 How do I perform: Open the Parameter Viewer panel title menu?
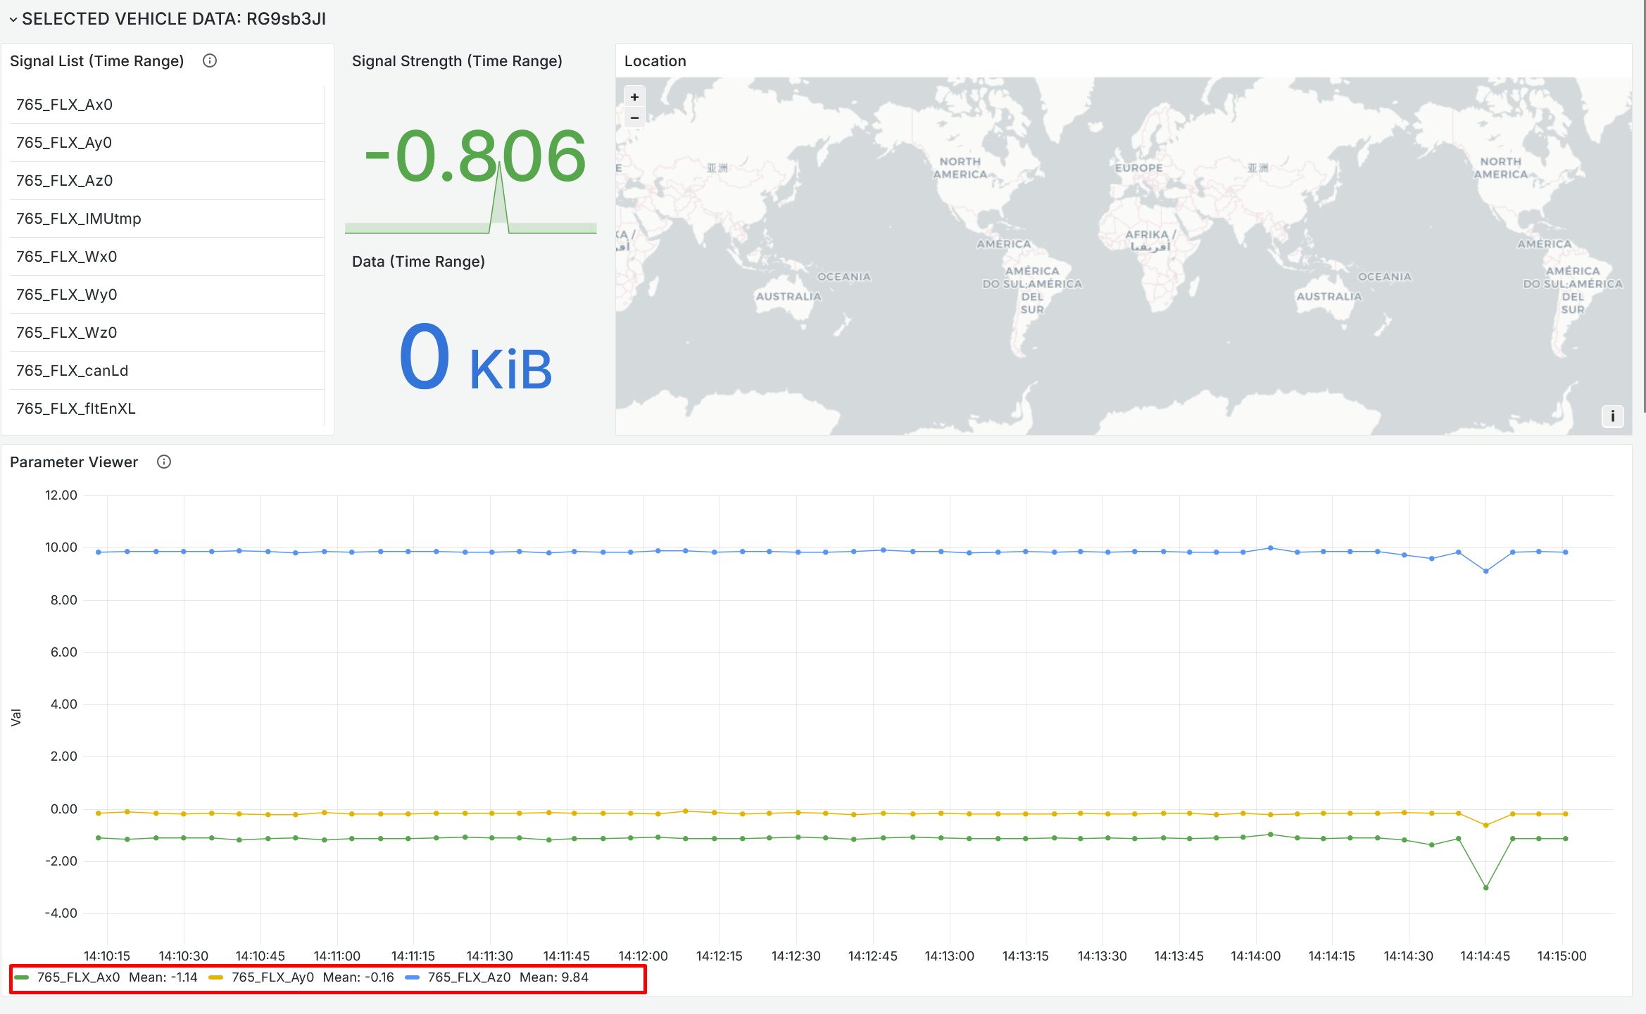pos(74,462)
